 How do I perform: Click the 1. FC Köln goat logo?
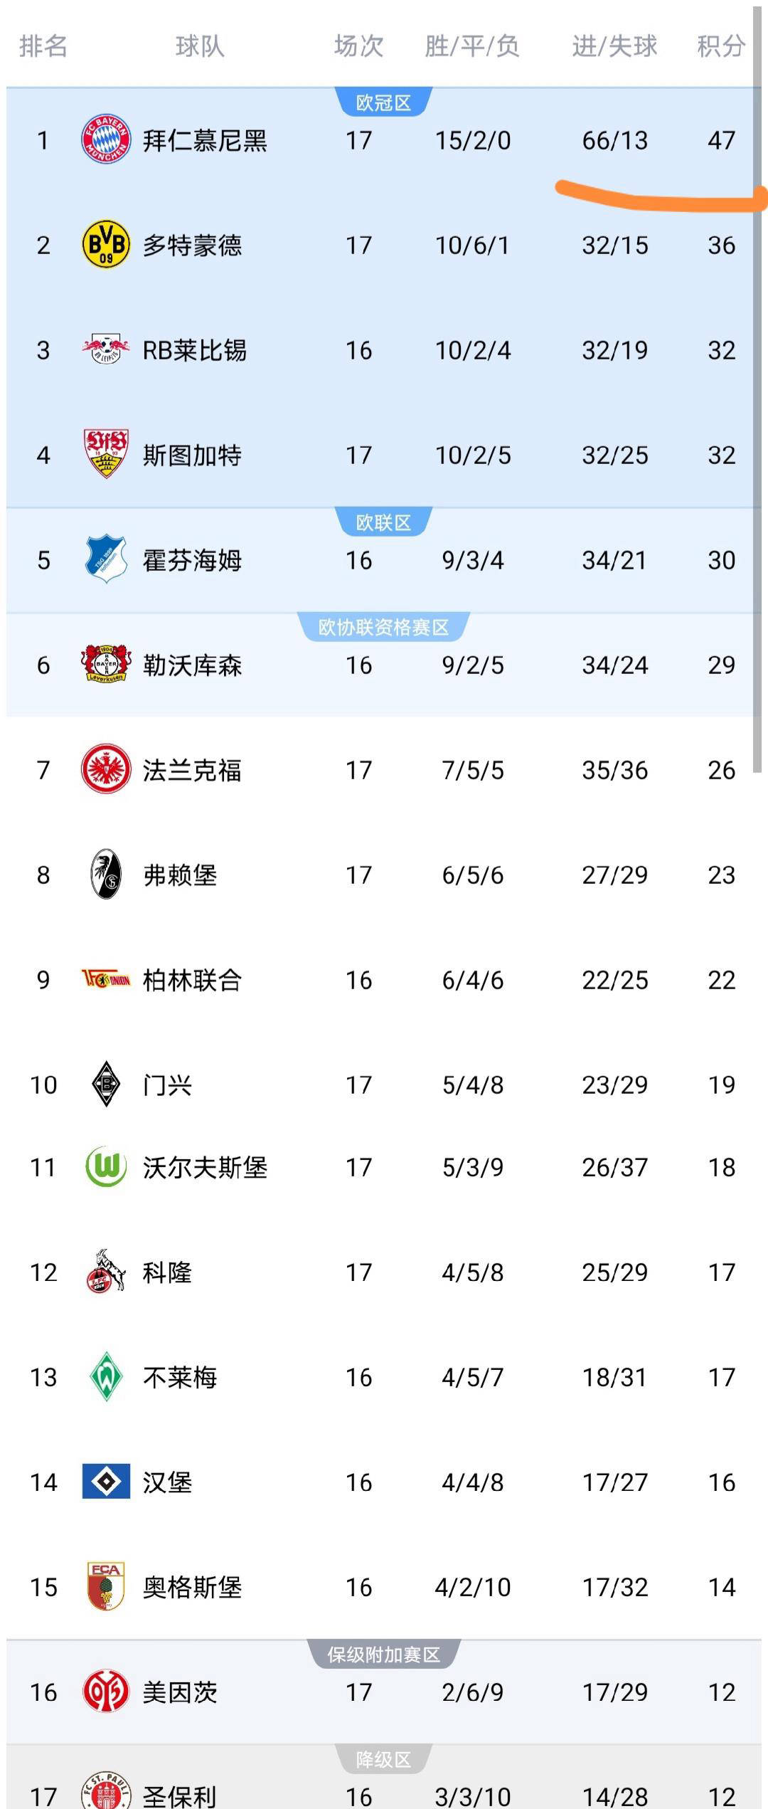[x=106, y=1272]
